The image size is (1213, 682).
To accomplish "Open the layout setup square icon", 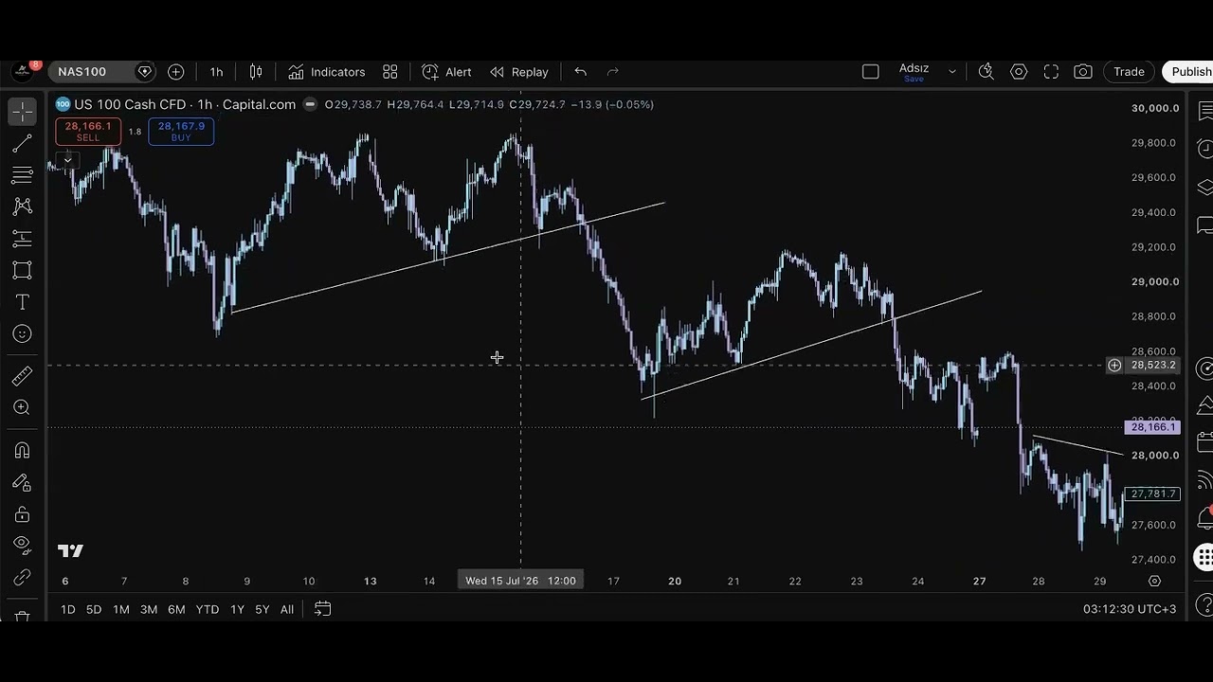I will [870, 72].
